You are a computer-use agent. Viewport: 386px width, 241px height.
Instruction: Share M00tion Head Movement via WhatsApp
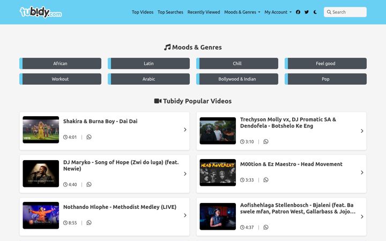point(266,180)
